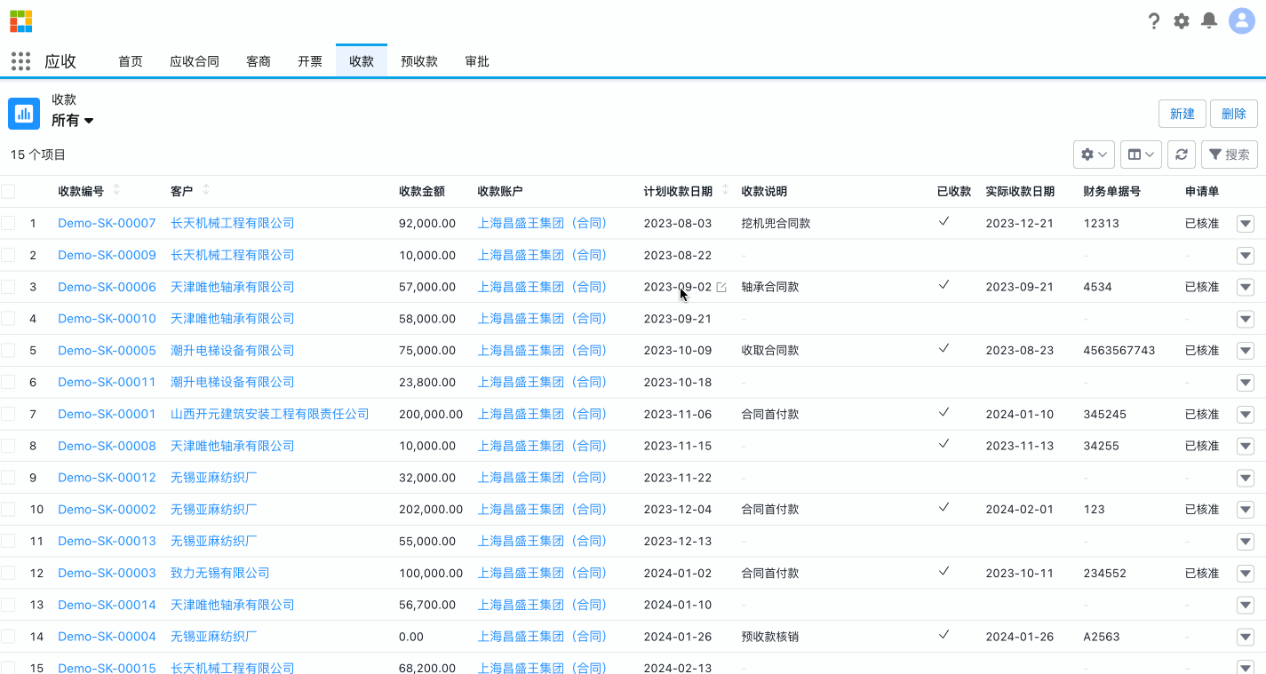Click the help question mark icon
The height and width of the screenshot is (674, 1266).
pyautogui.click(x=1153, y=20)
